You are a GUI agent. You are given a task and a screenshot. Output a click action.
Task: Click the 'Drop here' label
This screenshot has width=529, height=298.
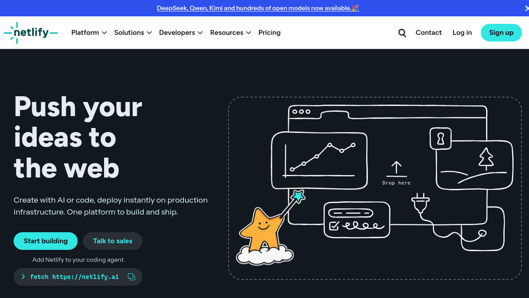click(x=396, y=183)
